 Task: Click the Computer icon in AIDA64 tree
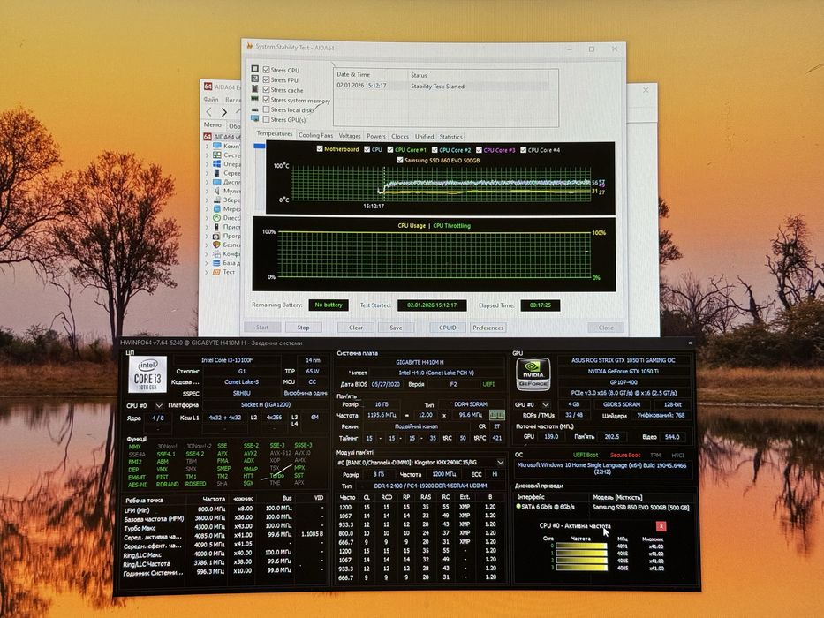pyautogui.click(x=217, y=146)
